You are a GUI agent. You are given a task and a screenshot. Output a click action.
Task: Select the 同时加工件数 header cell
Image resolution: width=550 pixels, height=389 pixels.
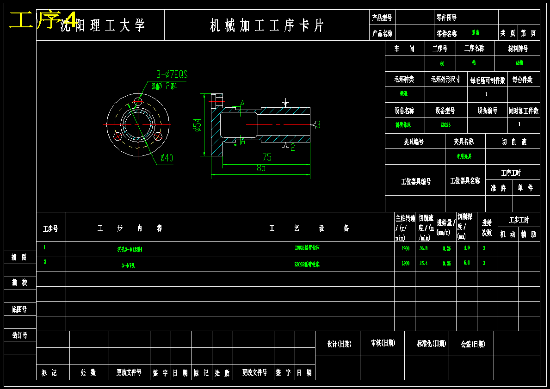pos(524,111)
